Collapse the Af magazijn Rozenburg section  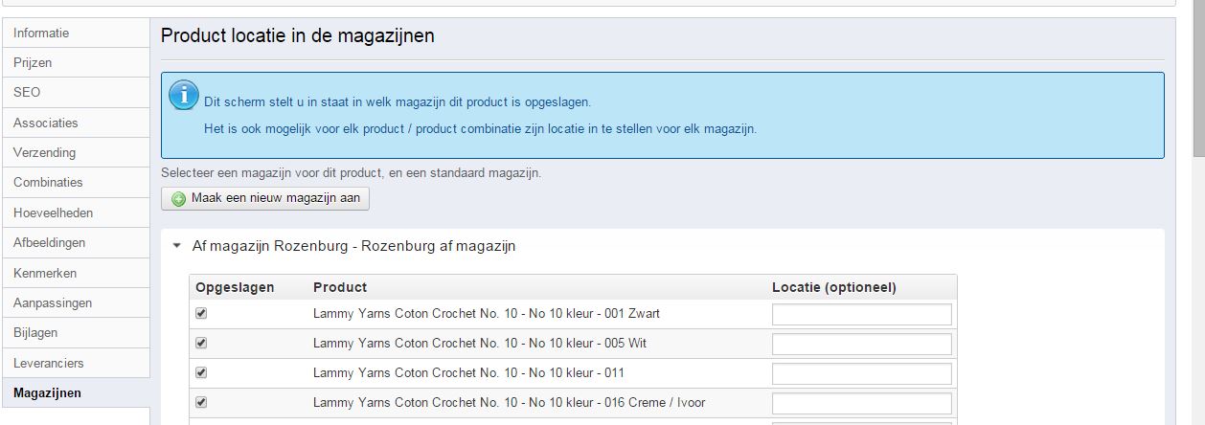coord(176,246)
